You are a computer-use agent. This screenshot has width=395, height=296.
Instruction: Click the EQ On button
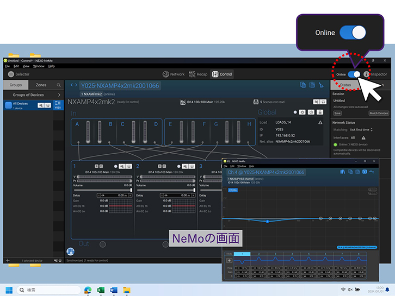[232, 191]
